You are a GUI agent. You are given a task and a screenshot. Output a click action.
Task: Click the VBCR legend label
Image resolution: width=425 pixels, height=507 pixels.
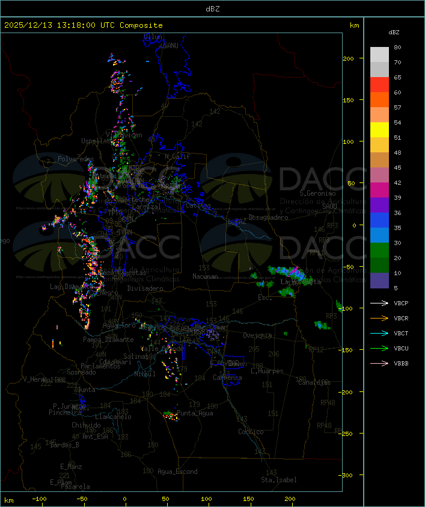(401, 318)
